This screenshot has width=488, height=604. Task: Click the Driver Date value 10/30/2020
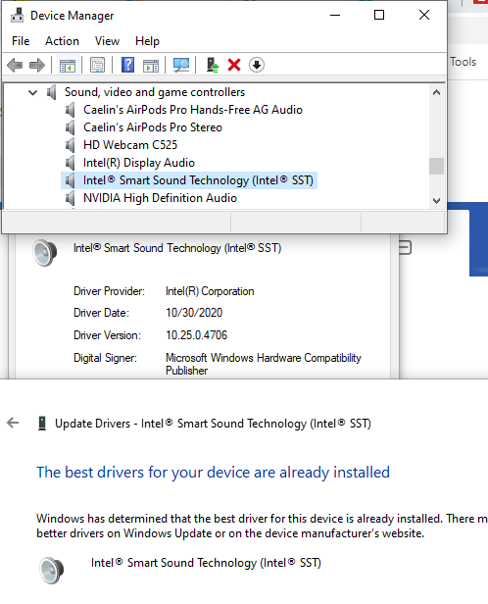click(x=194, y=313)
